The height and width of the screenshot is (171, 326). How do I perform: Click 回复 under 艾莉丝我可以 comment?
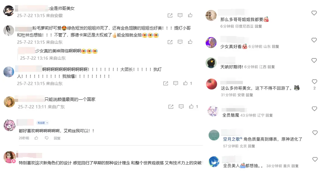(x=57, y=138)
